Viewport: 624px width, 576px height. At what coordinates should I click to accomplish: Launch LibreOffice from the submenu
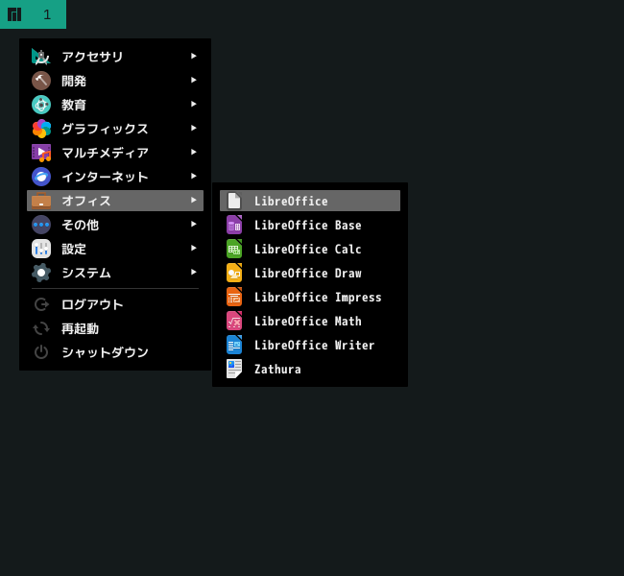310,201
